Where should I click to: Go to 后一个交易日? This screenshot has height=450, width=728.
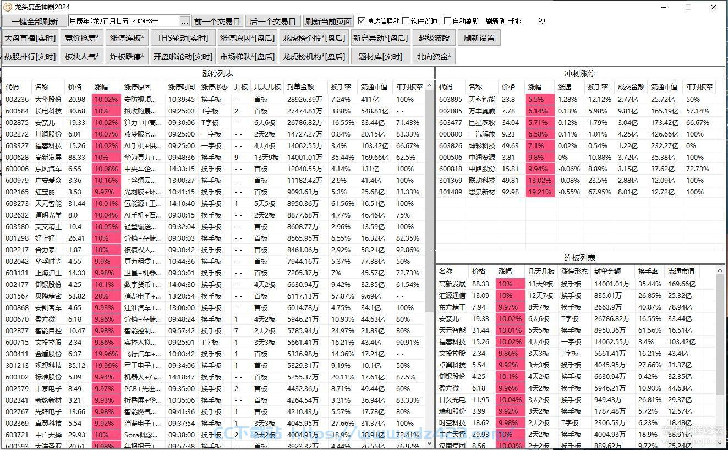272,21
